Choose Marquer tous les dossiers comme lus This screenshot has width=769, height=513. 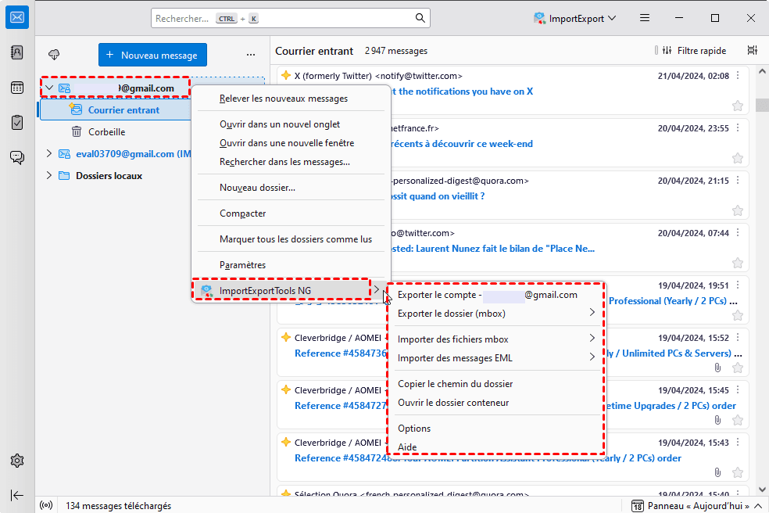click(291, 239)
